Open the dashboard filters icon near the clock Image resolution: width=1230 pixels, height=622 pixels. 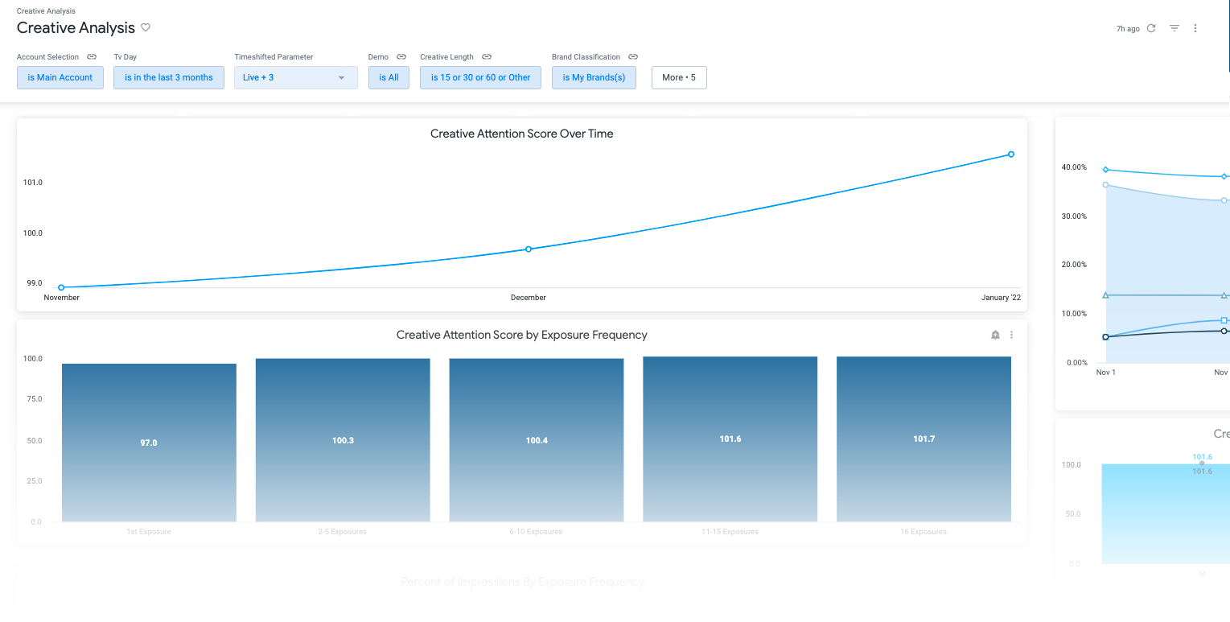tap(1174, 28)
